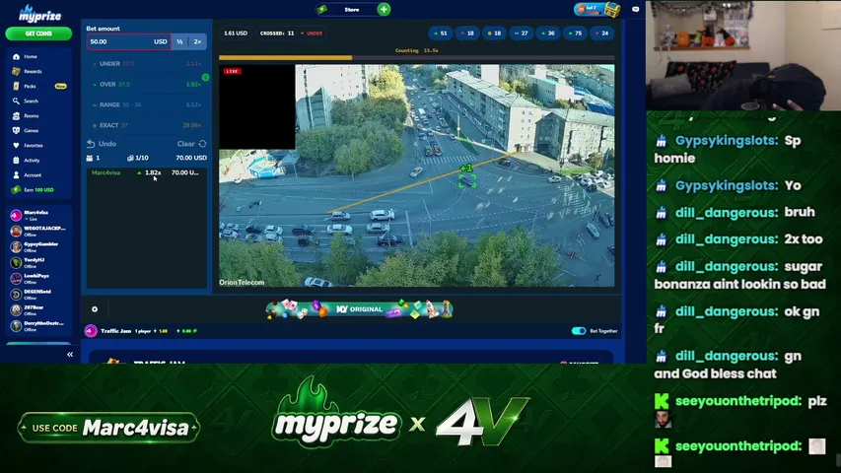Select the EXACT 37 bet option

point(147,125)
